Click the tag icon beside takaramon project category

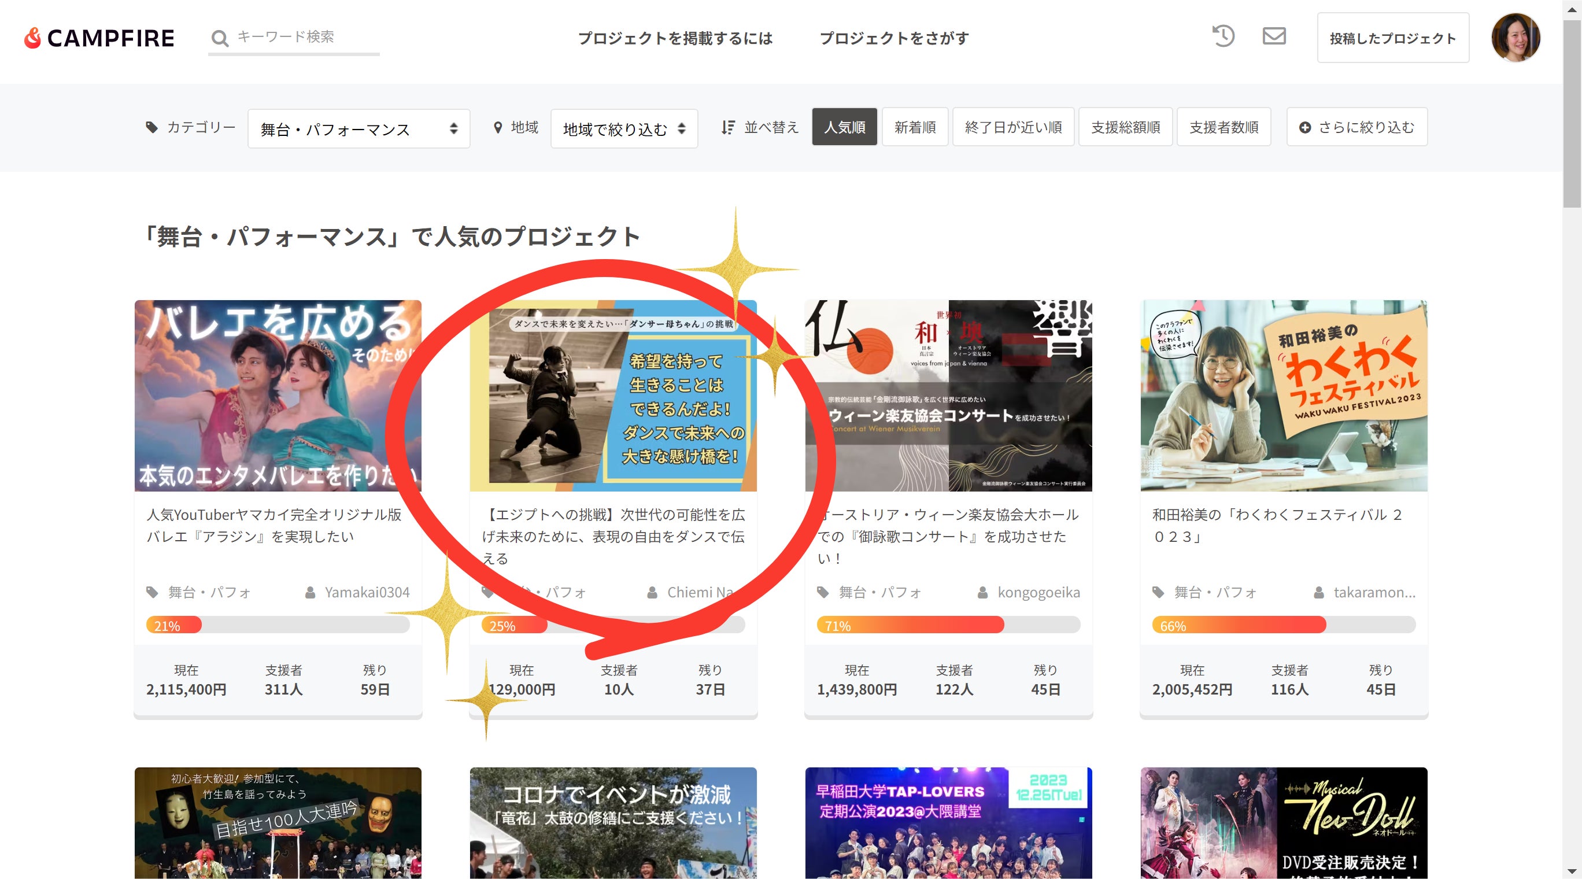pyautogui.click(x=1158, y=592)
